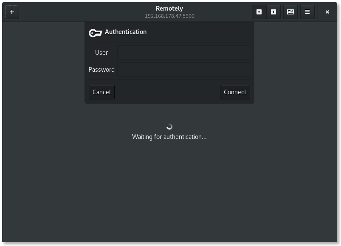This screenshot has width=341, height=246.
Task: Click the Connect button
Action: click(235, 92)
